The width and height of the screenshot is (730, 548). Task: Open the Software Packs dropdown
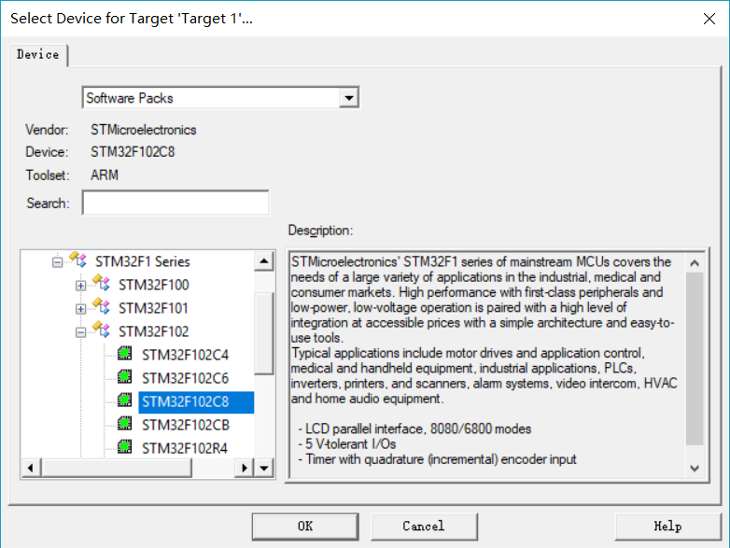[349, 98]
